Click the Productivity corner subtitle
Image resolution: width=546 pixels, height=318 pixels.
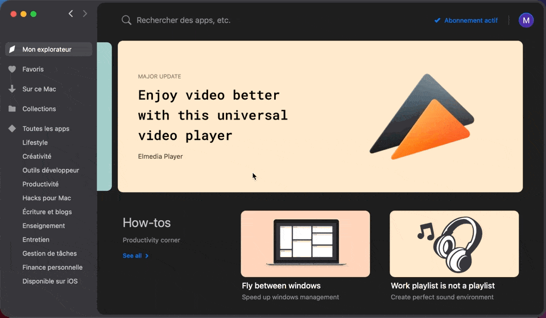151,240
